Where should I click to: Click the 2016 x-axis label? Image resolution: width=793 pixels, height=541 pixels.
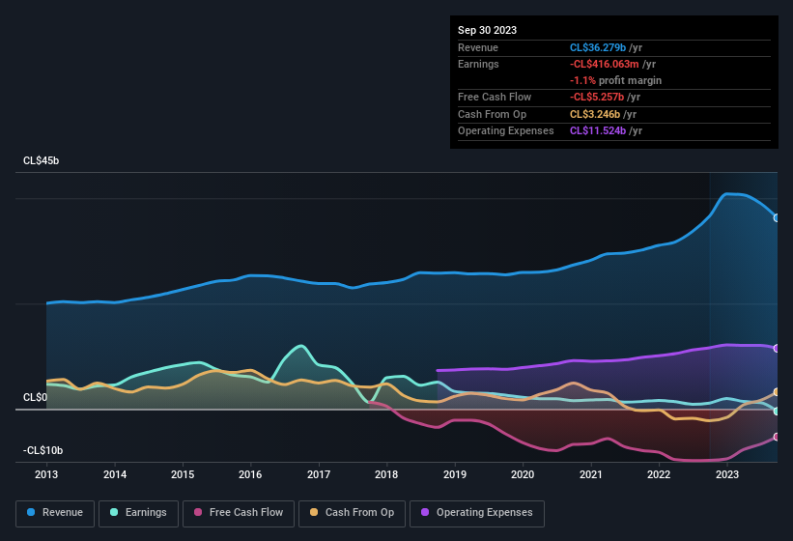(x=250, y=474)
